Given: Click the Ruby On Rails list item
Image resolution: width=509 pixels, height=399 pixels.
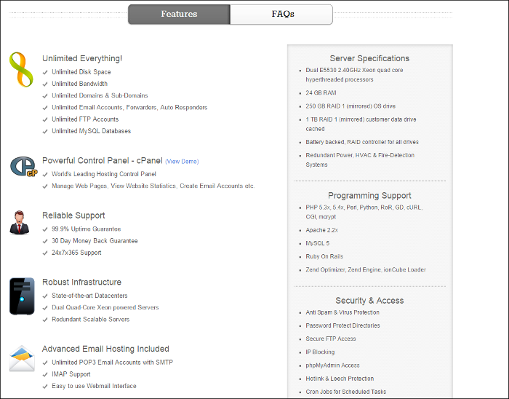Looking at the screenshot, I should pos(324,256).
